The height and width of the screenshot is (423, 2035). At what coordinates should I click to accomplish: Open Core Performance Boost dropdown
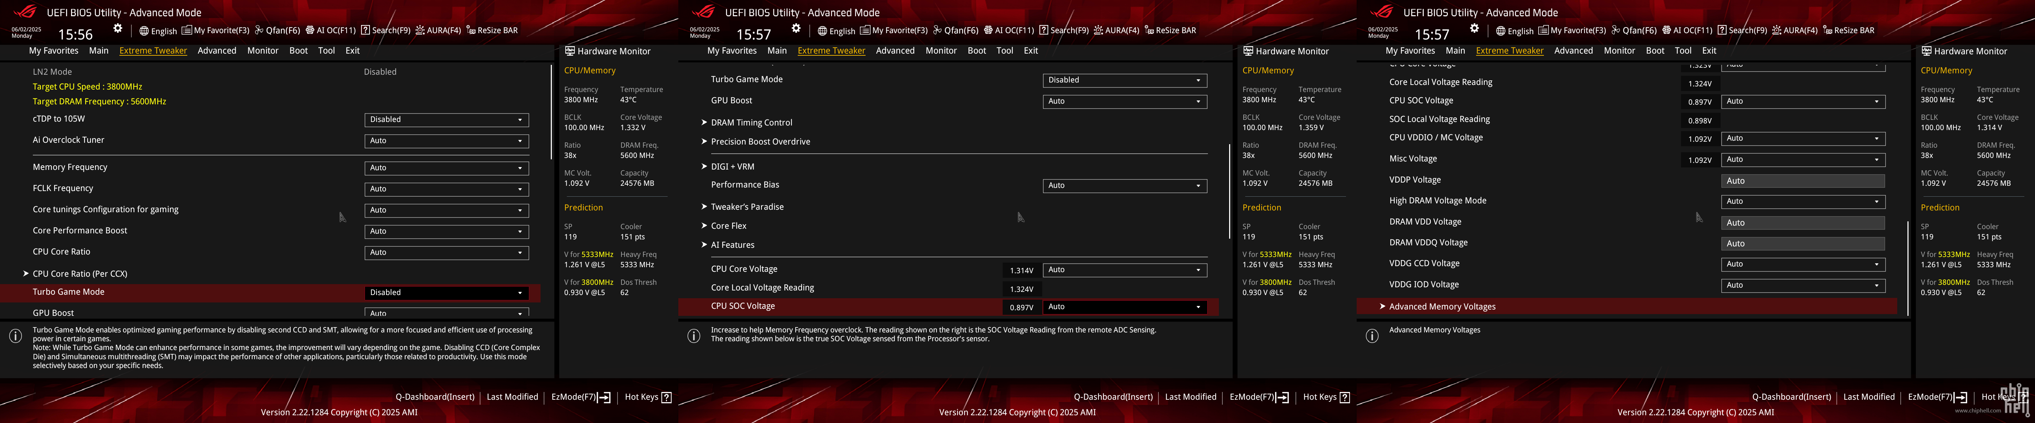click(x=446, y=232)
